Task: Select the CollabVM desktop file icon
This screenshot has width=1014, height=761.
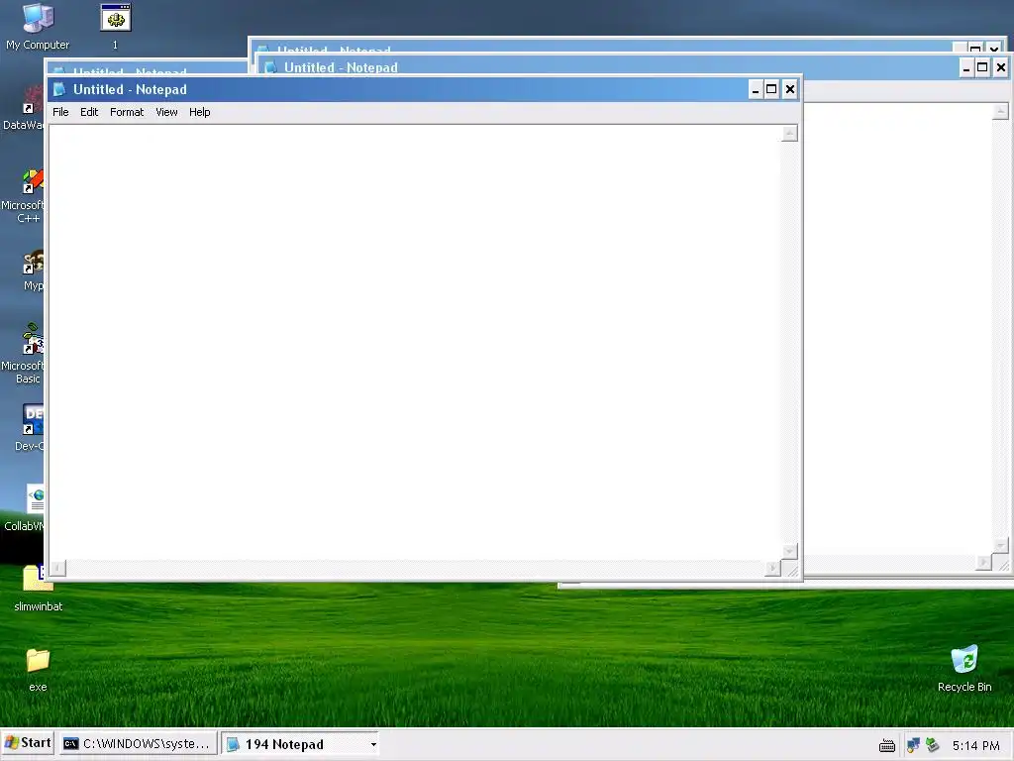Action: (24, 508)
